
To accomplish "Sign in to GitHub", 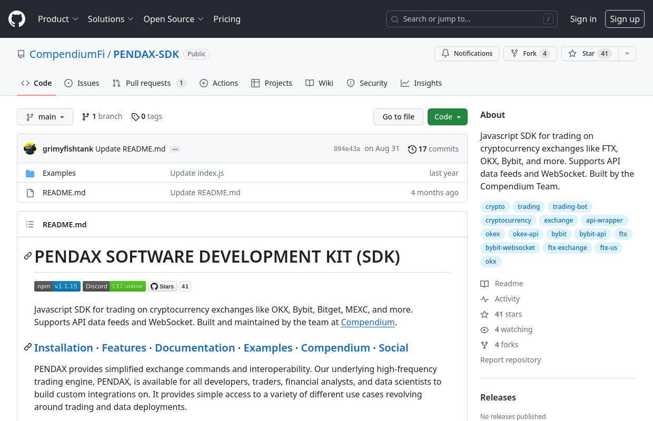I will click(x=583, y=19).
